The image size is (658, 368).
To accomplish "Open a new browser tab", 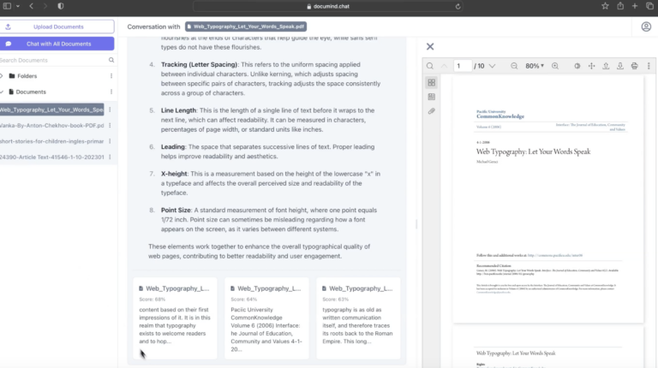I will [635, 6].
